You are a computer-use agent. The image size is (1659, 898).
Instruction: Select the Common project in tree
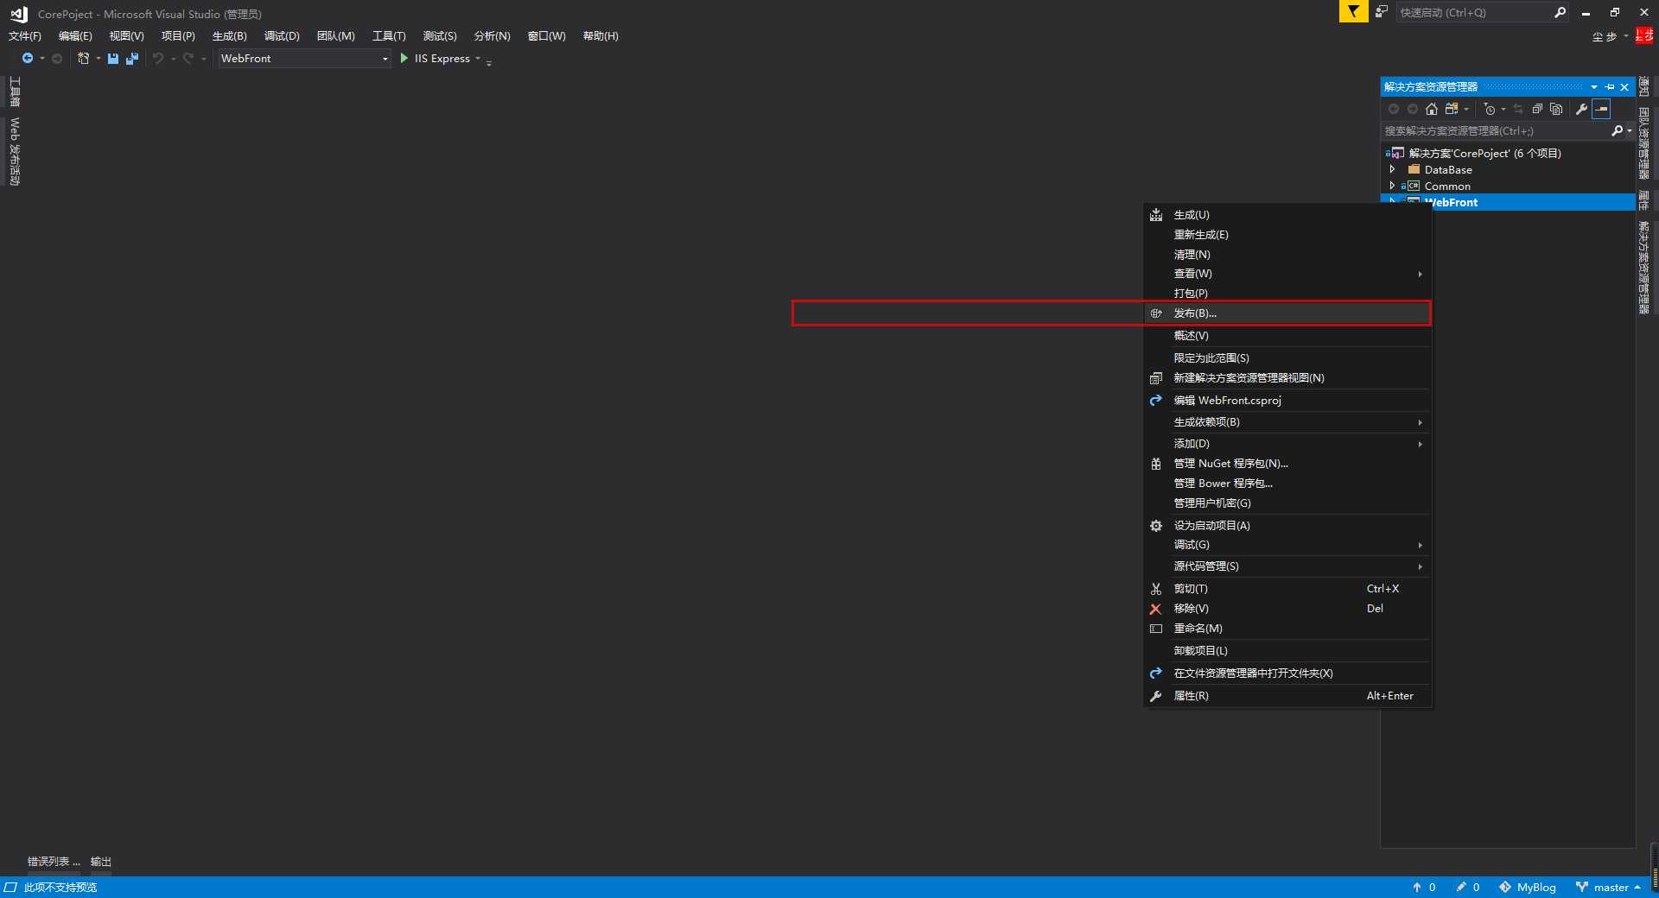[x=1447, y=186]
